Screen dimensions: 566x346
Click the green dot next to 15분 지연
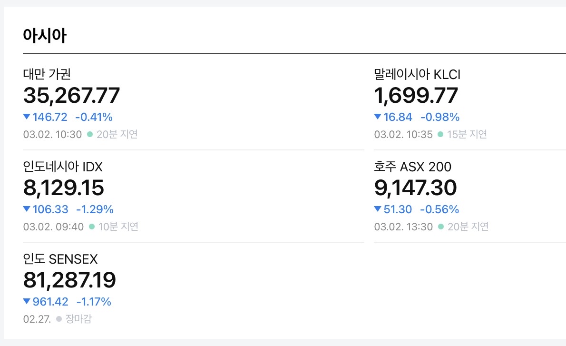tap(440, 134)
